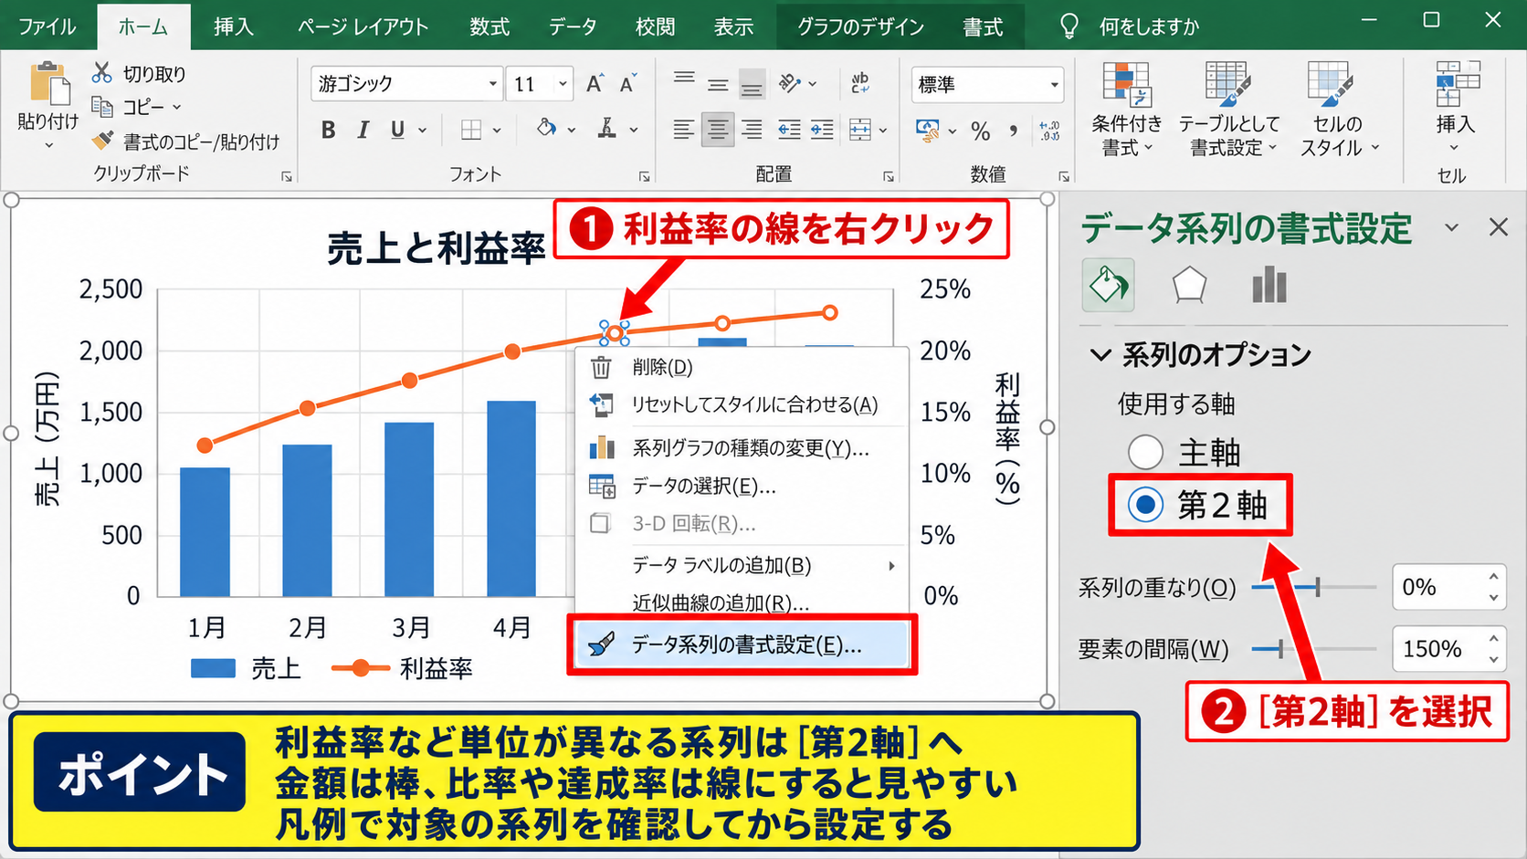Image resolution: width=1527 pixels, height=859 pixels.
Task: Open Conditional Formatting (条件付き書式)
Action: pyautogui.click(x=1126, y=110)
